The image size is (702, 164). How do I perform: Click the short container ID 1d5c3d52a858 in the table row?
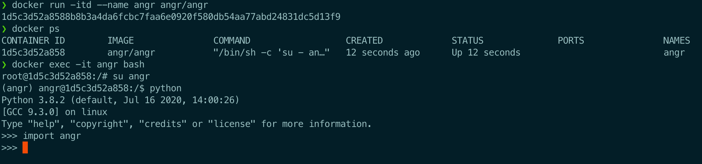33,53
